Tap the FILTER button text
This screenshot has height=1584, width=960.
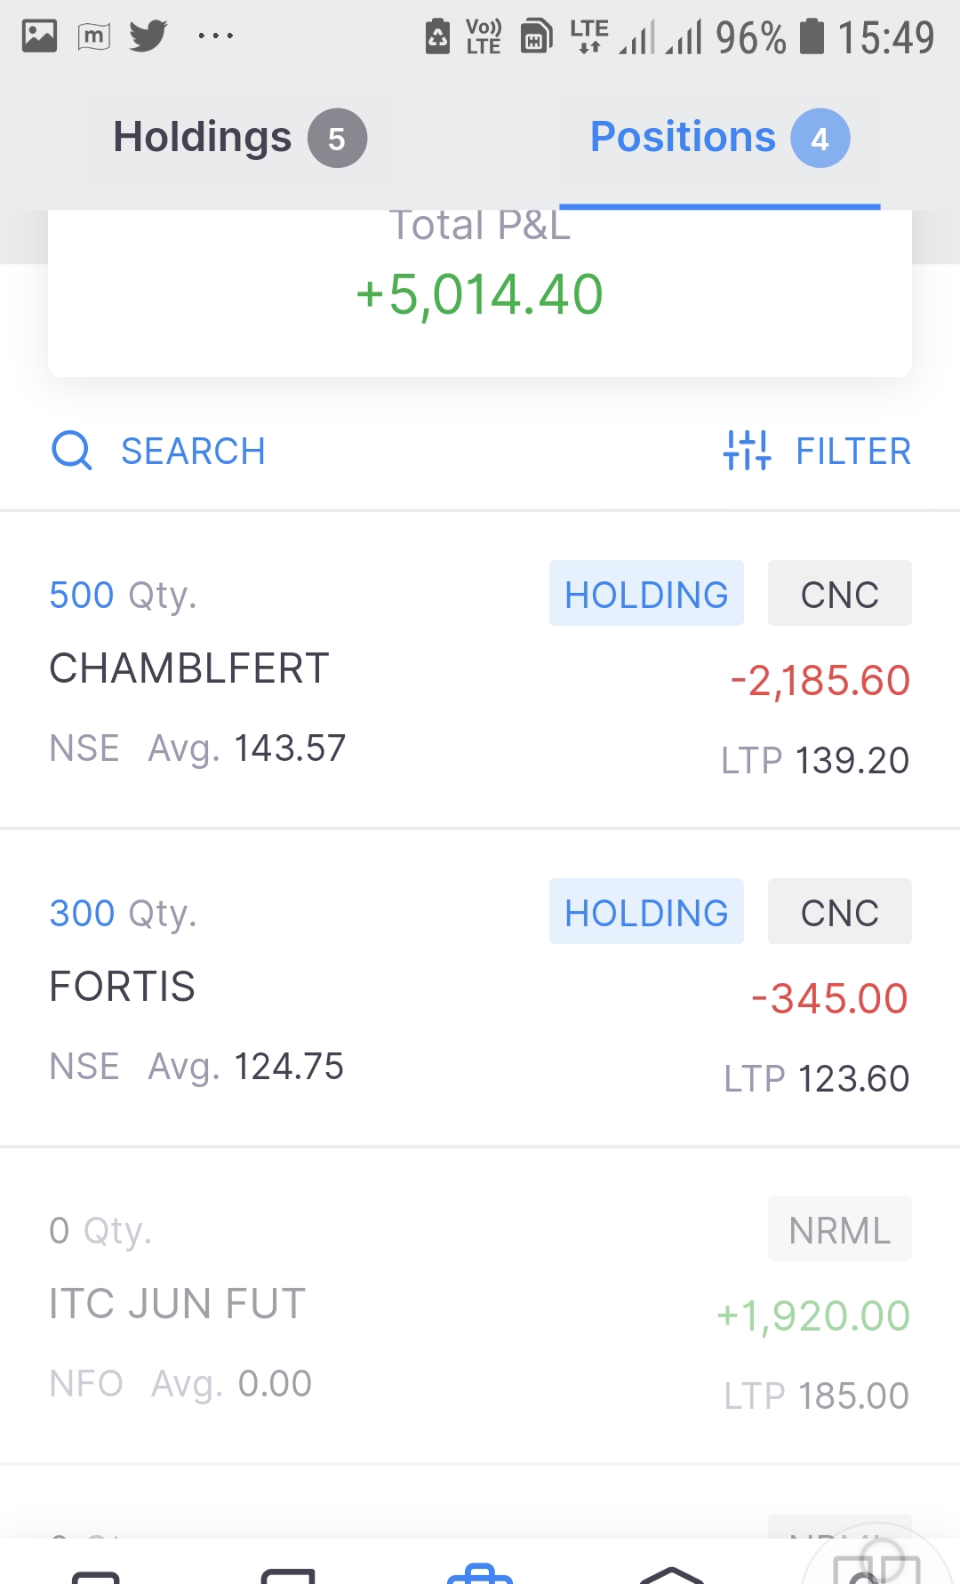(852, 452)
